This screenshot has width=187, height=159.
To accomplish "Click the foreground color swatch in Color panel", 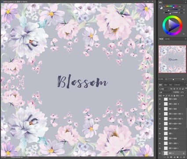I will point(160,7).
